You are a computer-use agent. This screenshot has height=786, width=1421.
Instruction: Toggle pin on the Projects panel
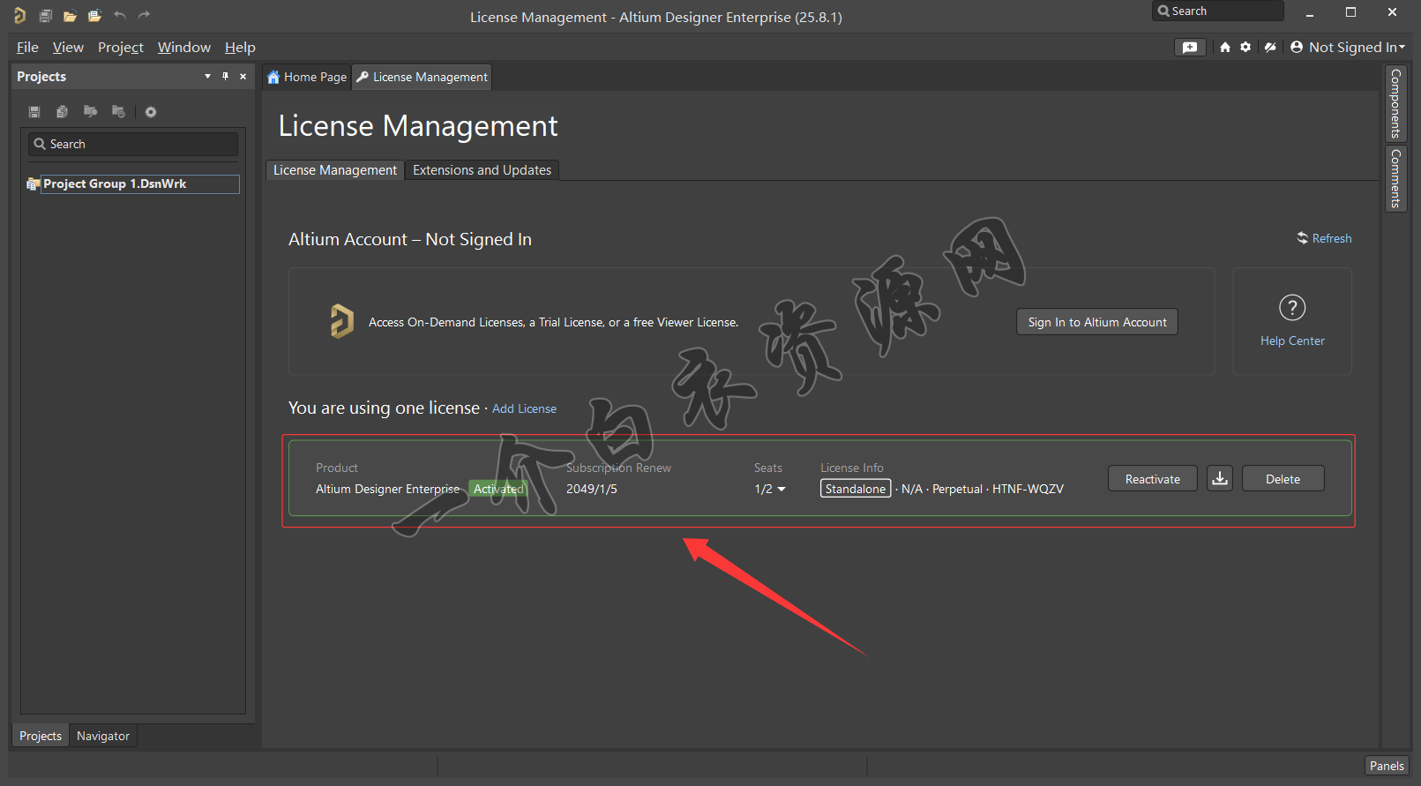225,77
